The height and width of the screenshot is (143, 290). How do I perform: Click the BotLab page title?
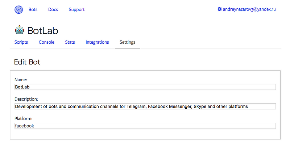(43, 31)
